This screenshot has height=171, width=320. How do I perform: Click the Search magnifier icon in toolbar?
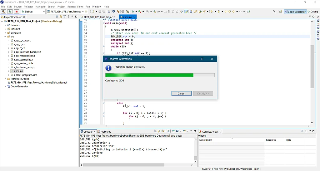[274, 12]
